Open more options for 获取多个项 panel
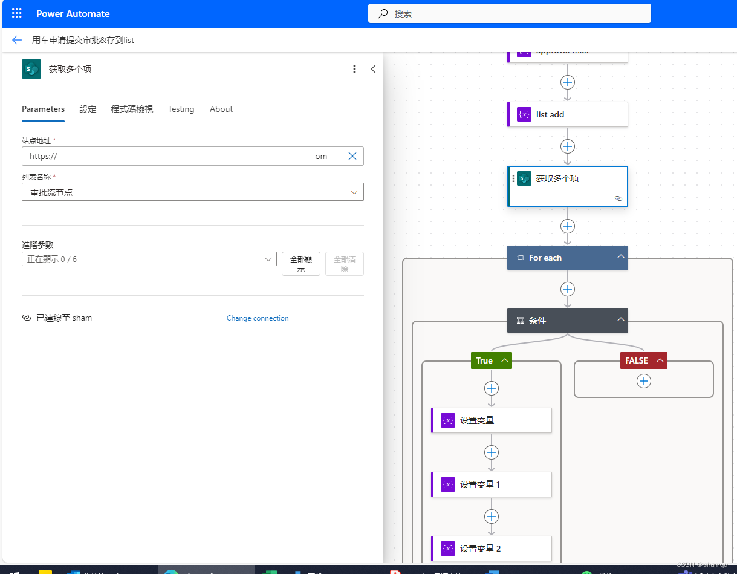Screen dimensions: 737x574 [x=354, y=69]
